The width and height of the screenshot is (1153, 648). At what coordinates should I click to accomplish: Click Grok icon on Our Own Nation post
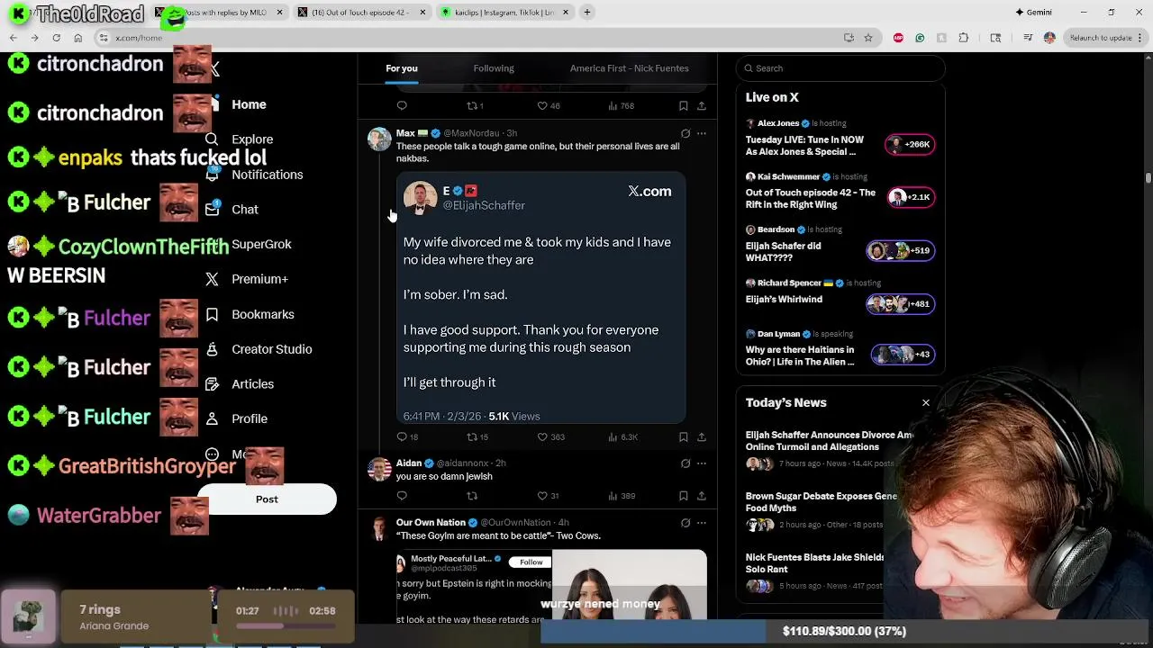pyautogui.click(x=685, y=523)
